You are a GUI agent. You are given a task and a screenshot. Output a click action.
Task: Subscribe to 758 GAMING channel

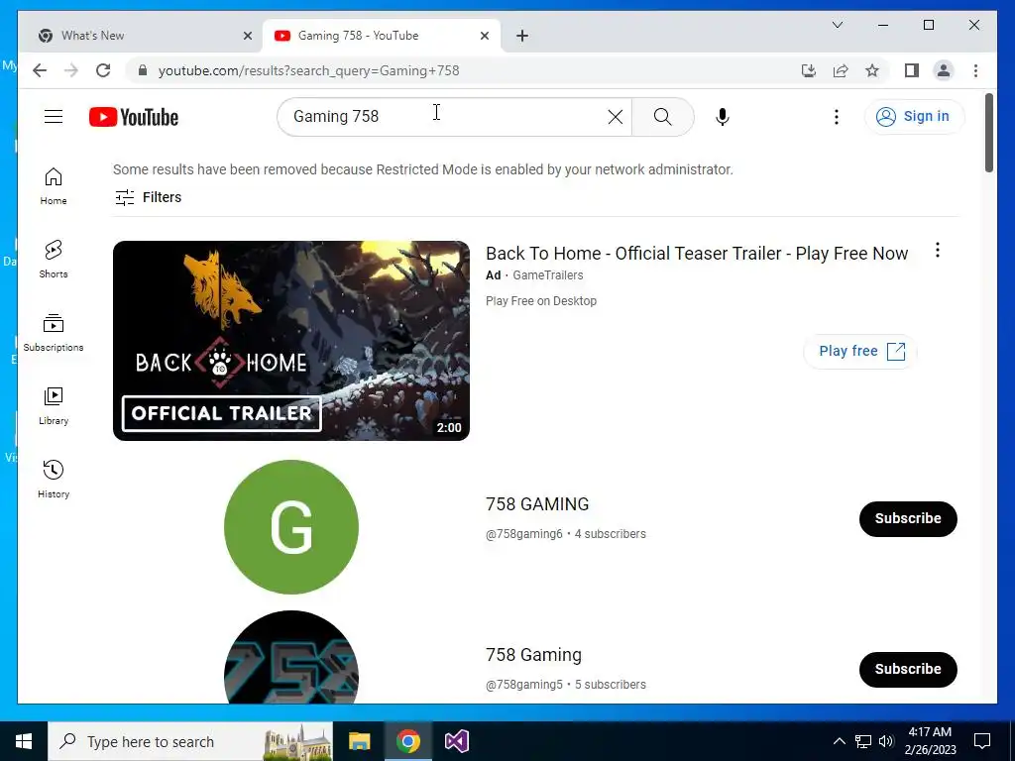coord(908,518)
